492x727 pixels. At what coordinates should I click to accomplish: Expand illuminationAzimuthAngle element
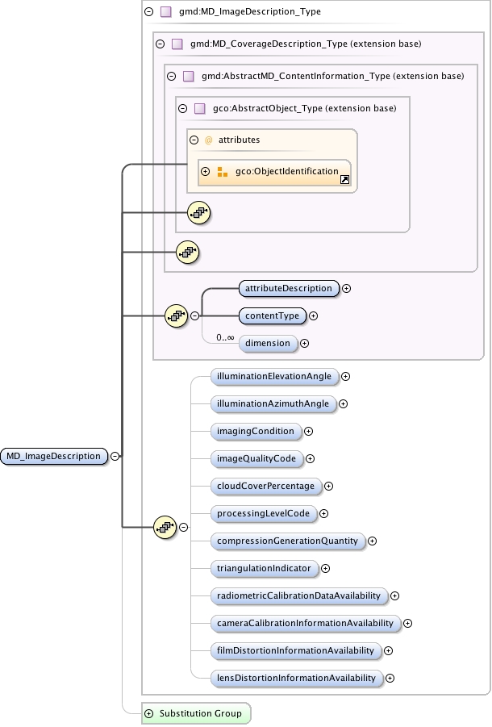343,403
